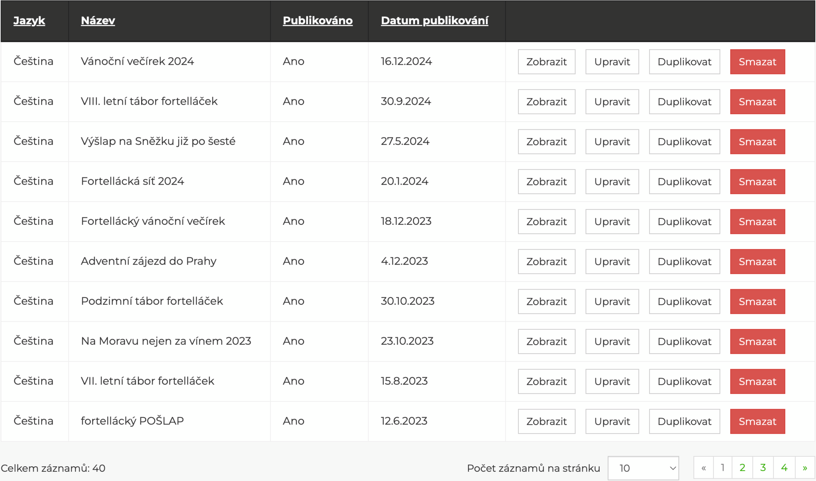The width and height of the screenshot is (816, 481).
Task: Duplicate Podzimní tábor fortelláček
Action: point(685,302)
